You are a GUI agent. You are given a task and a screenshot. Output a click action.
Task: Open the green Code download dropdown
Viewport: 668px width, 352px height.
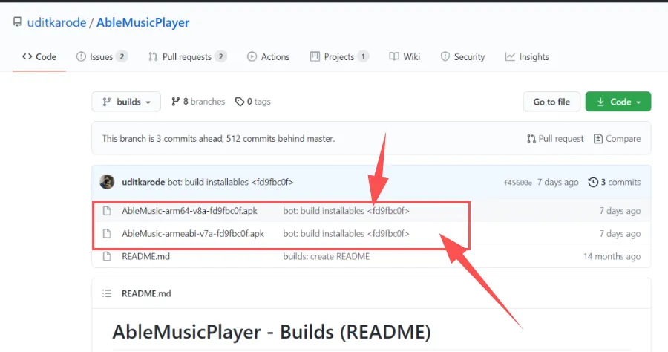pyautogui.click(x=618, y=102)
